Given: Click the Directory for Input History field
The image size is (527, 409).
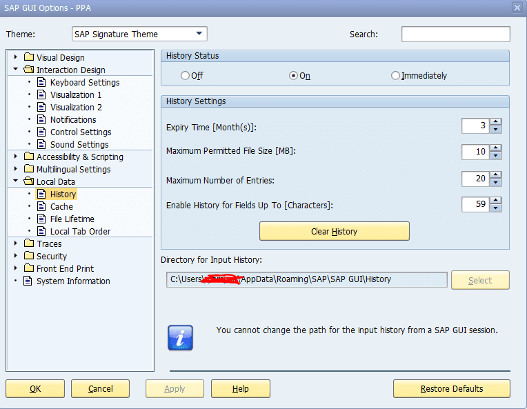Looking at the screenshot, I should (306, 279).
